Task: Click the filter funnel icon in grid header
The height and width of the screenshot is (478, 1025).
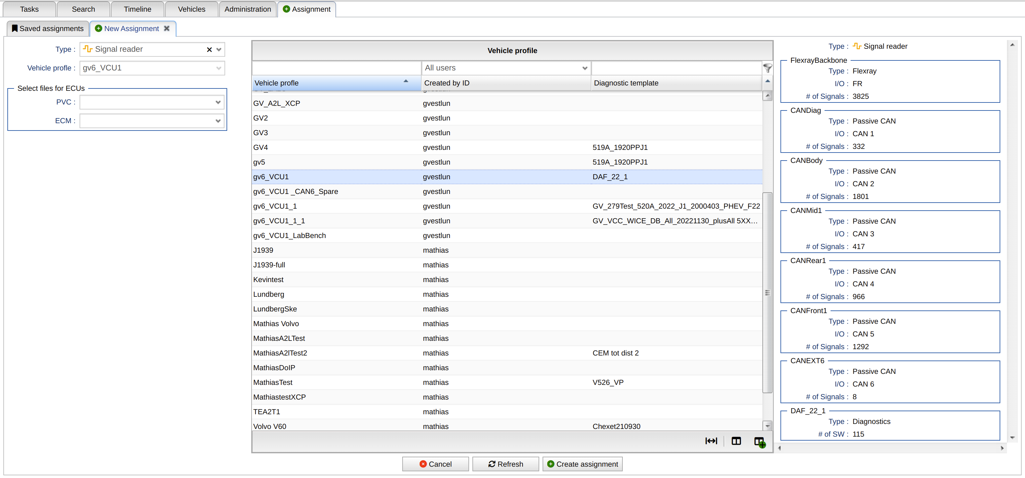Action: coord(767,68)
